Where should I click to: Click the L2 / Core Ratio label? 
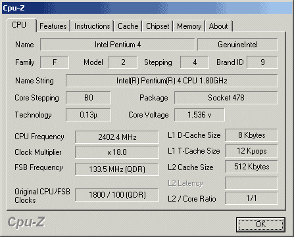[192, 199]
